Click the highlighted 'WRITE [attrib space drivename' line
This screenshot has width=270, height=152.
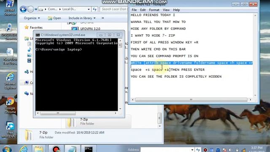click(x=192, y=63)
